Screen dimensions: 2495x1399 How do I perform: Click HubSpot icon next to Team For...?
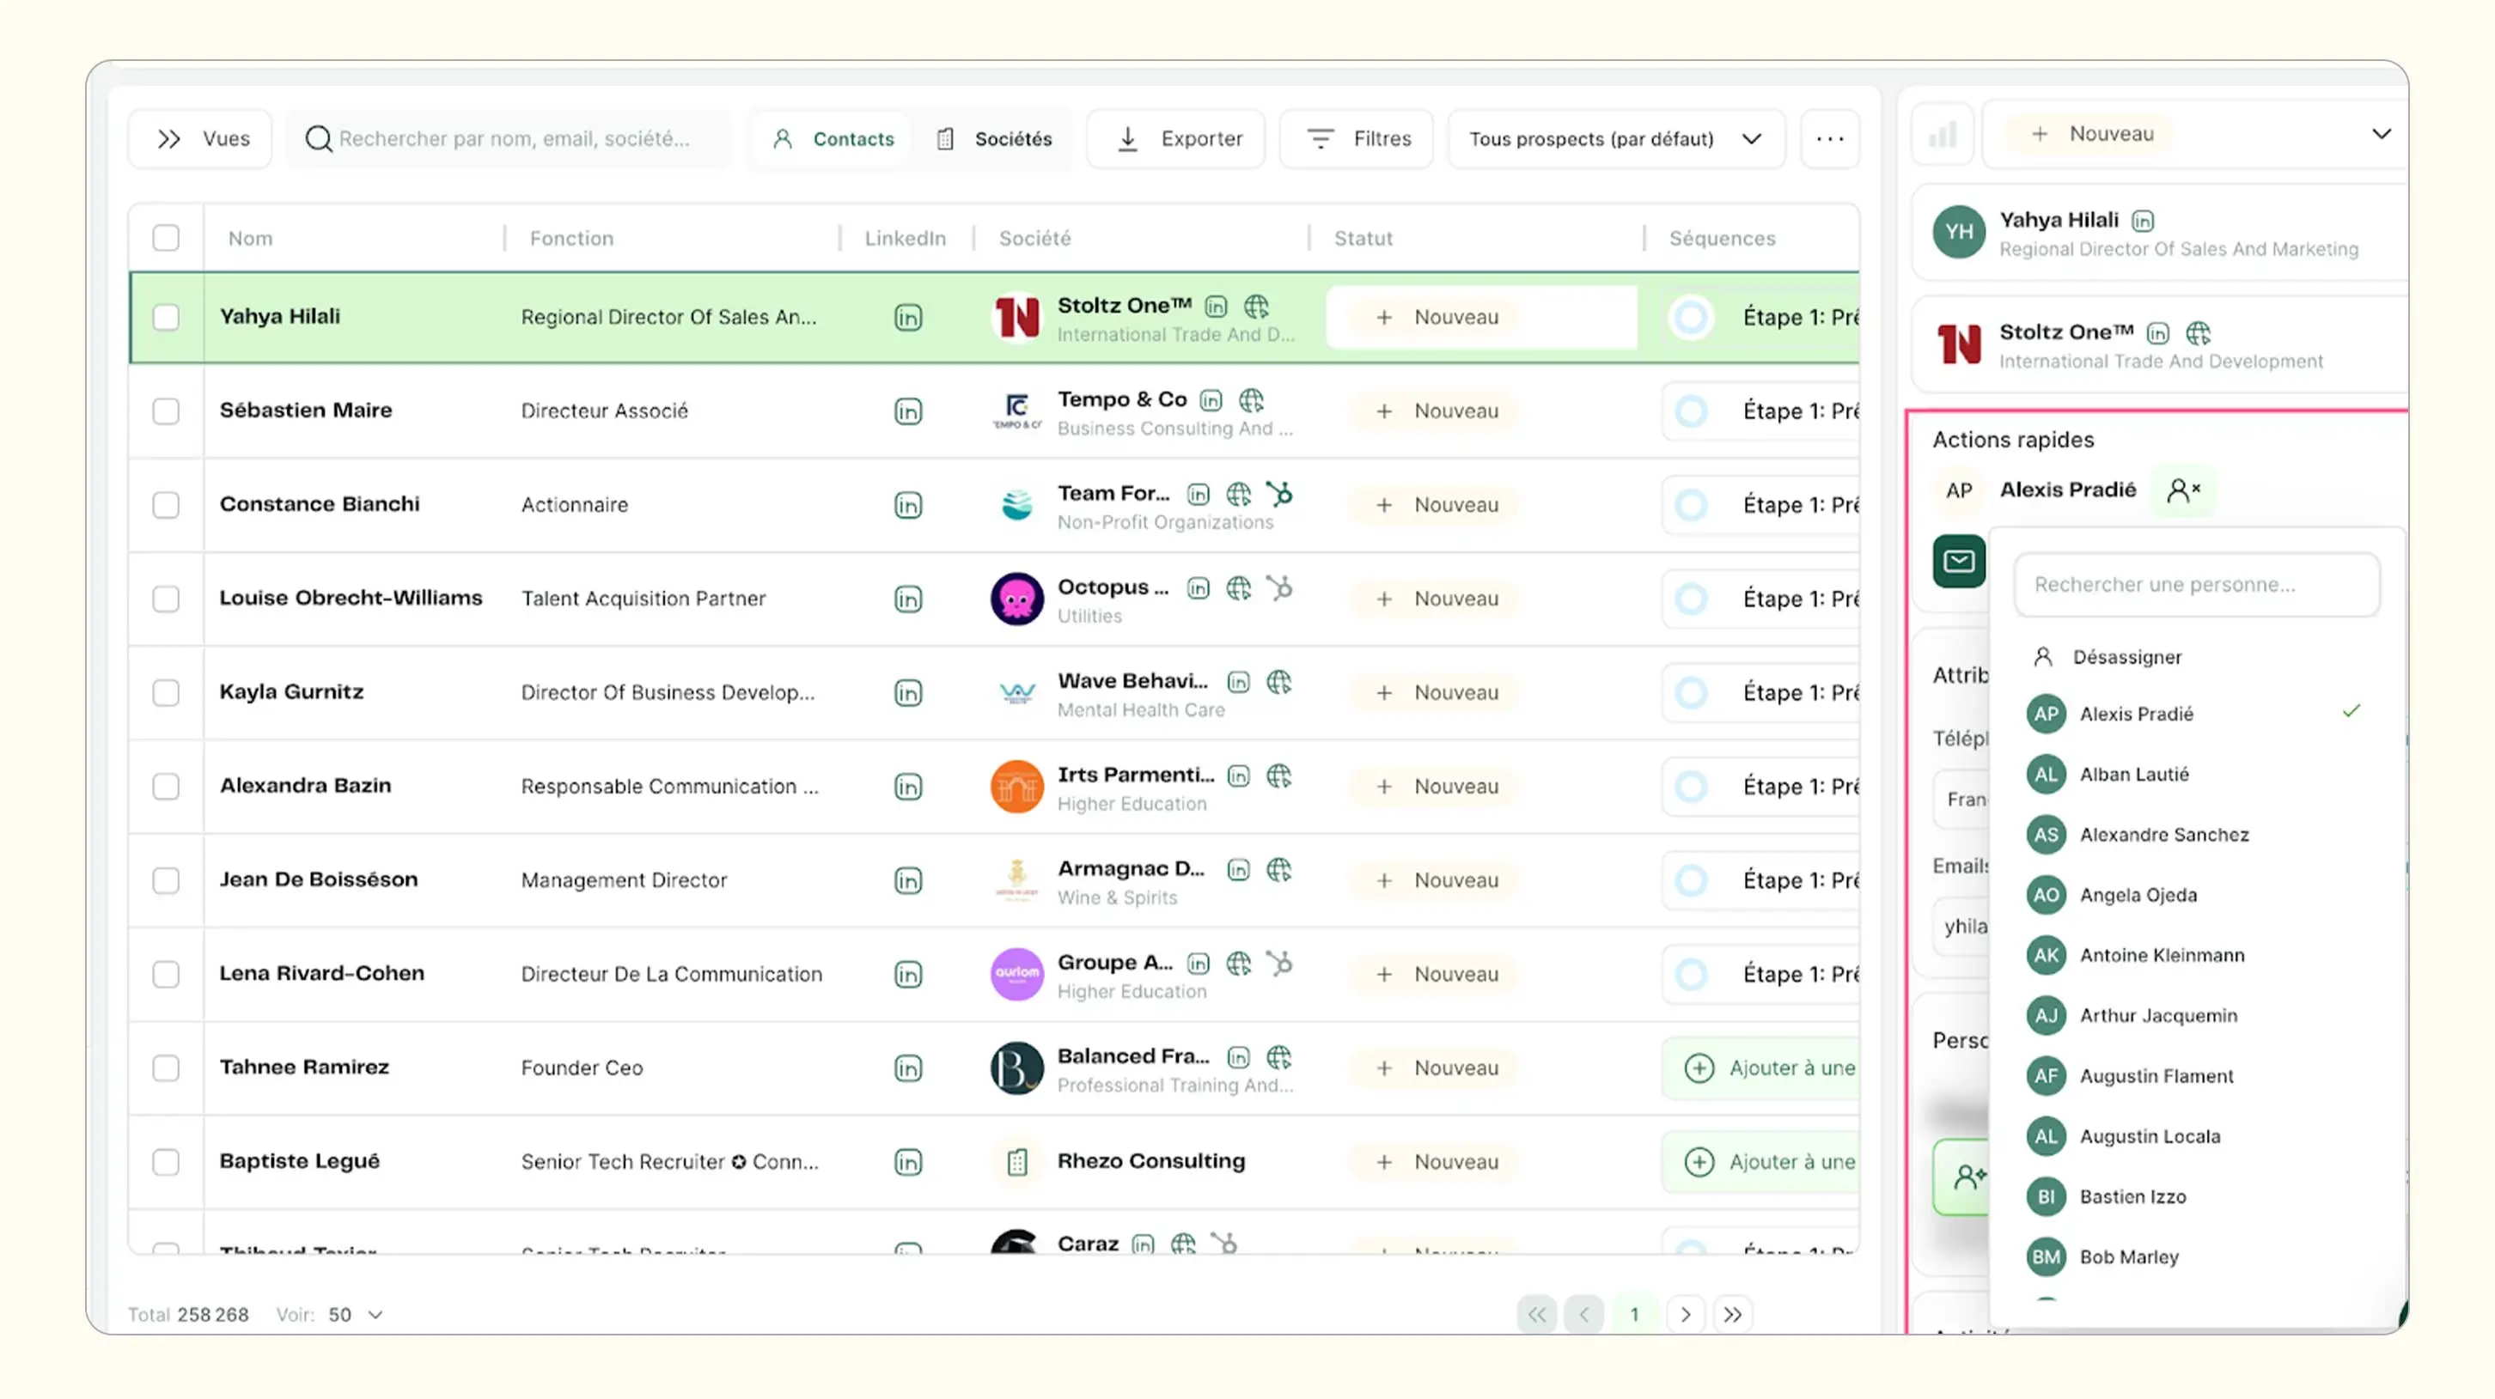[x=1279, y=494]
